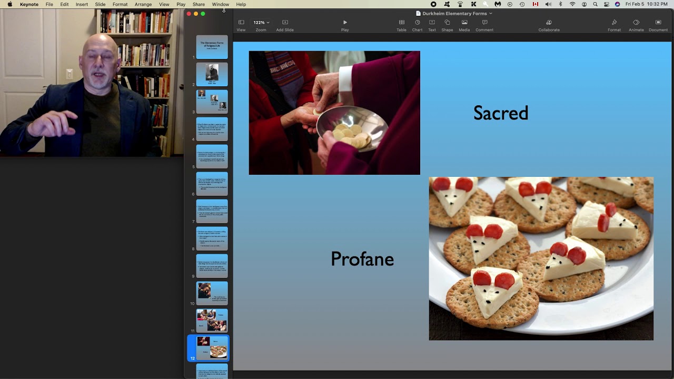
Task: Open Siri from the menu bar
Action: [x=618, y=4]
